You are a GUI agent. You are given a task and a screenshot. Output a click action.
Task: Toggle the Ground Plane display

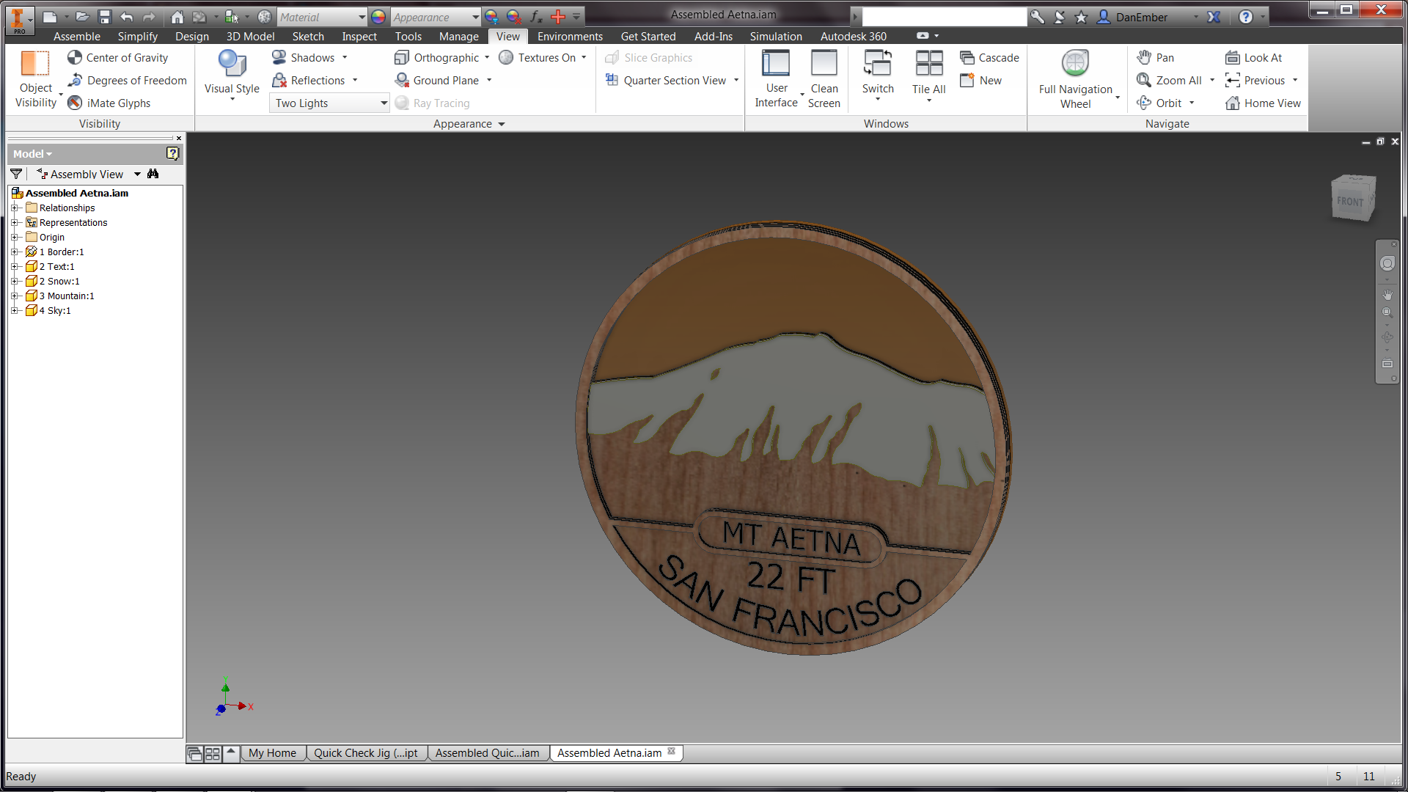pyautogui.click(x=436, y=81)
